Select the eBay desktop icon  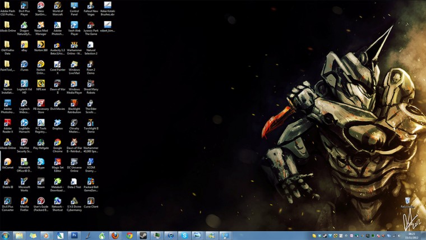(24, 46)
